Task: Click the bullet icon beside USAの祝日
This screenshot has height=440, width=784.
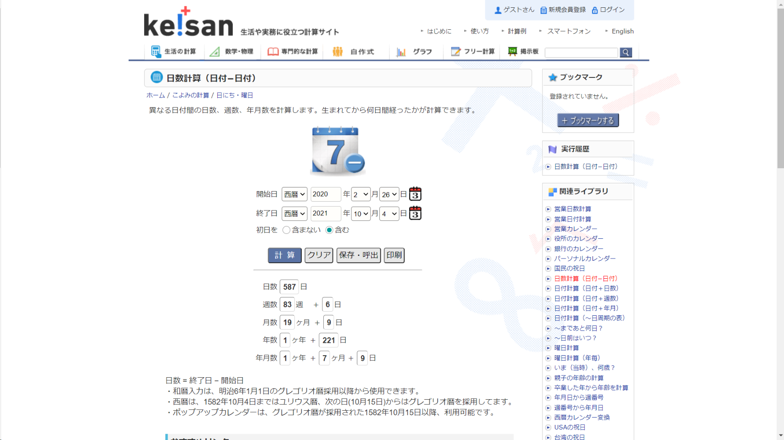Action: (548, 427)
